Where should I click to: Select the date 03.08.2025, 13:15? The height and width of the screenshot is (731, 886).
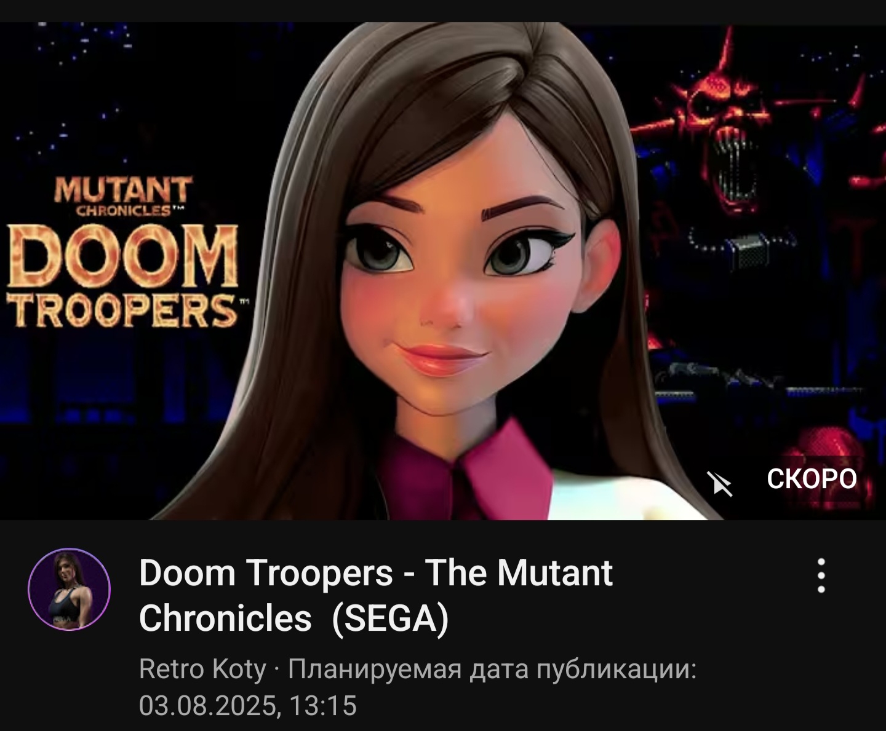pos(247,705)
